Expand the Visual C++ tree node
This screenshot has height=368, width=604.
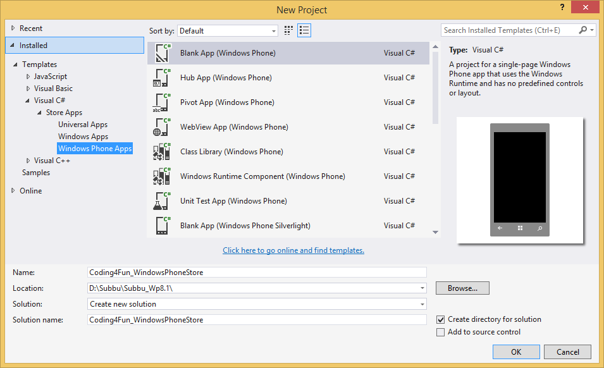[x=28, y=160]
